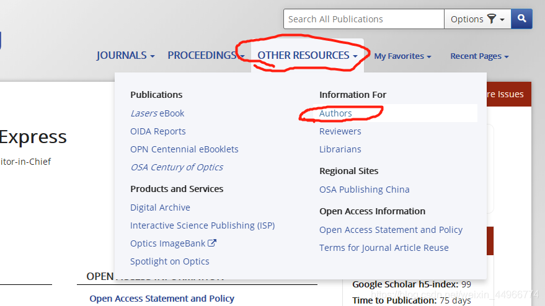Image resolution: width=545 pixels, height=306 pixels.
Task: Select Interactive Science Publishing (ISP)
Action: click(x=203, y=225)
